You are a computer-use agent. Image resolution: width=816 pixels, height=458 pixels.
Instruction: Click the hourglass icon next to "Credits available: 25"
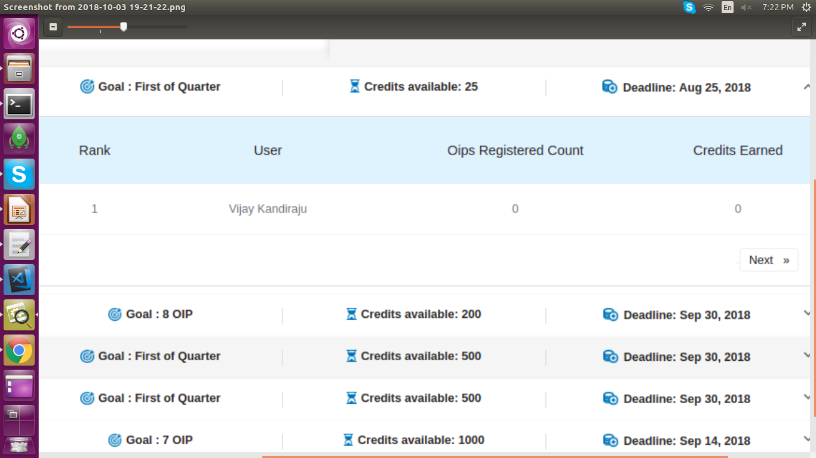tap(354, 86)
